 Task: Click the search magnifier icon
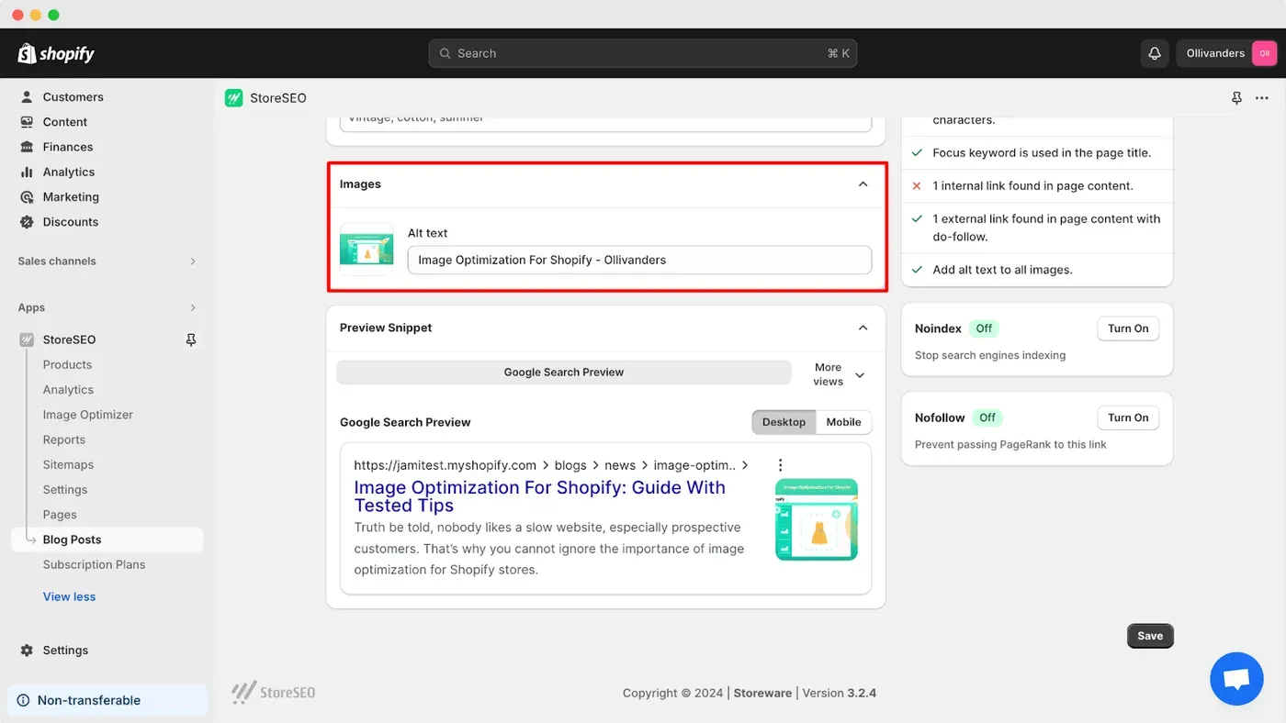pyautogui.click(x=445, y=53)
